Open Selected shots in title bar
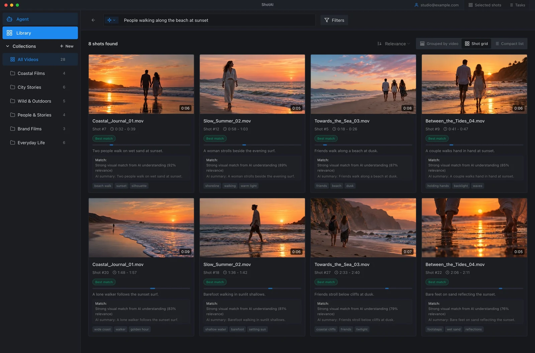Screen dimensions: 535x353 click(485, 5)
